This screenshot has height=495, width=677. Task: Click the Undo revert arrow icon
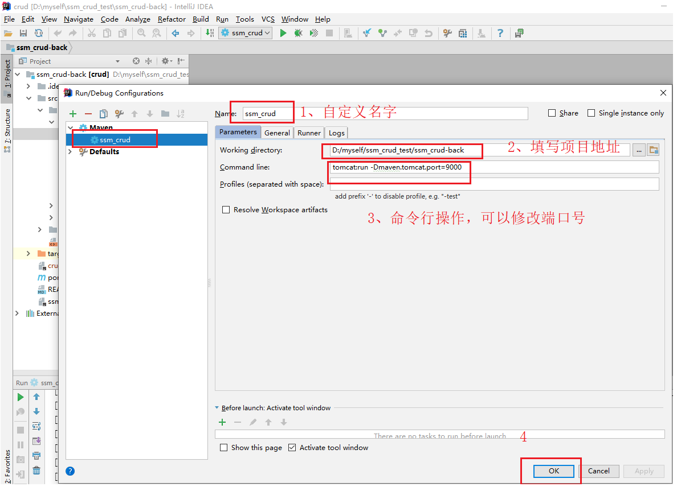point(429,33)
